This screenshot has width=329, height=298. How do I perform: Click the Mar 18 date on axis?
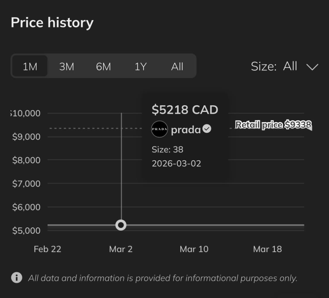[x=267, y=249]
